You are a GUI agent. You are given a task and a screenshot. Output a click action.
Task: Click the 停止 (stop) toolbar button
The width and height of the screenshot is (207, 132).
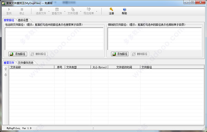click(22, 11)
